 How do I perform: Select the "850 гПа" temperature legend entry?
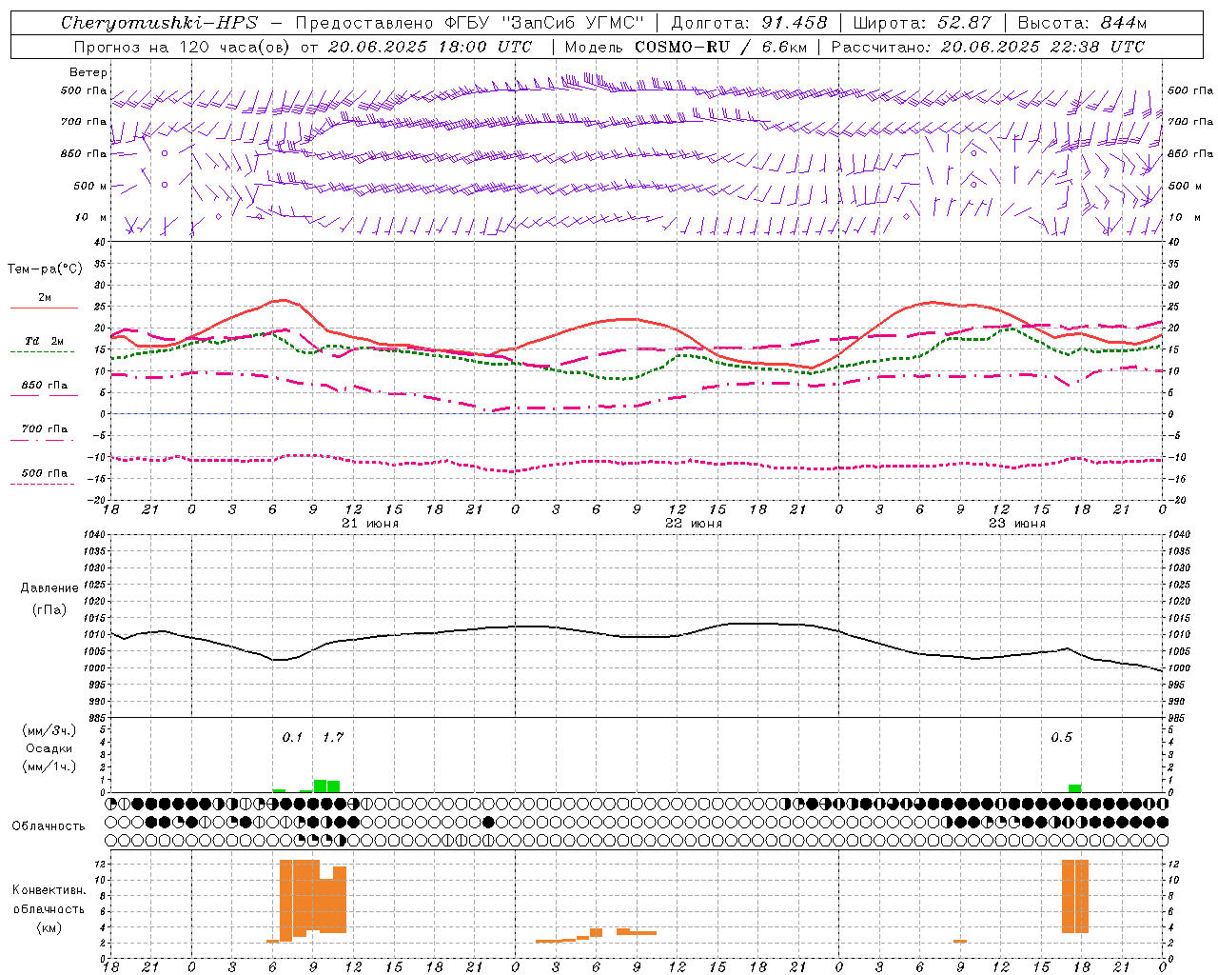pos(45,385)
